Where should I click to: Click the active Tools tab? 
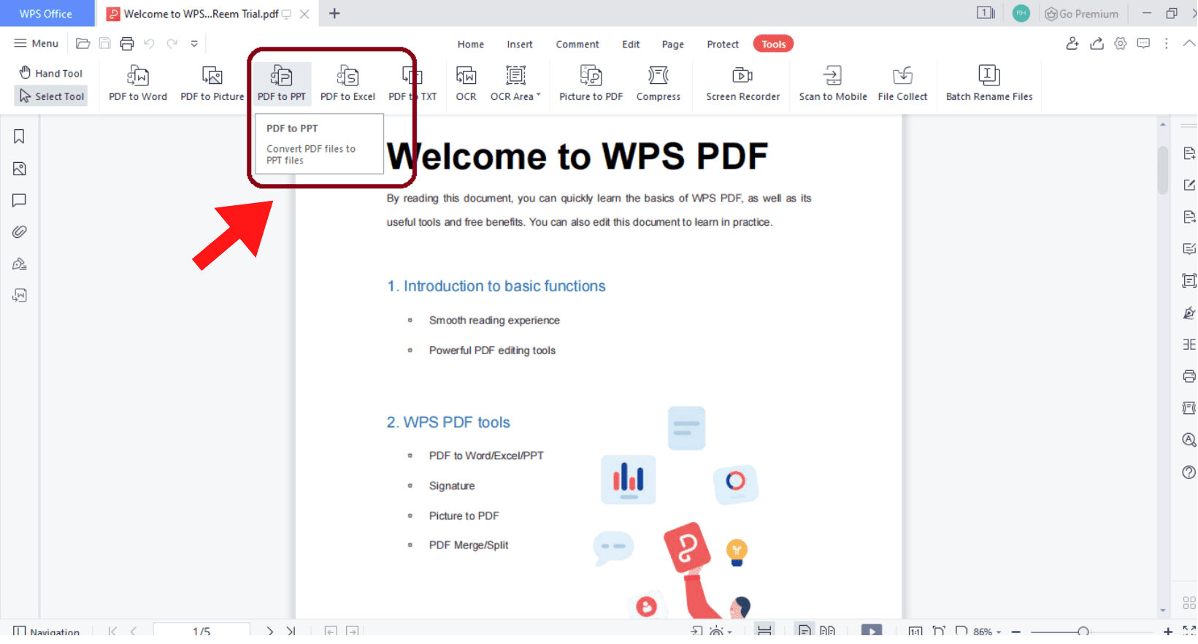773,45
